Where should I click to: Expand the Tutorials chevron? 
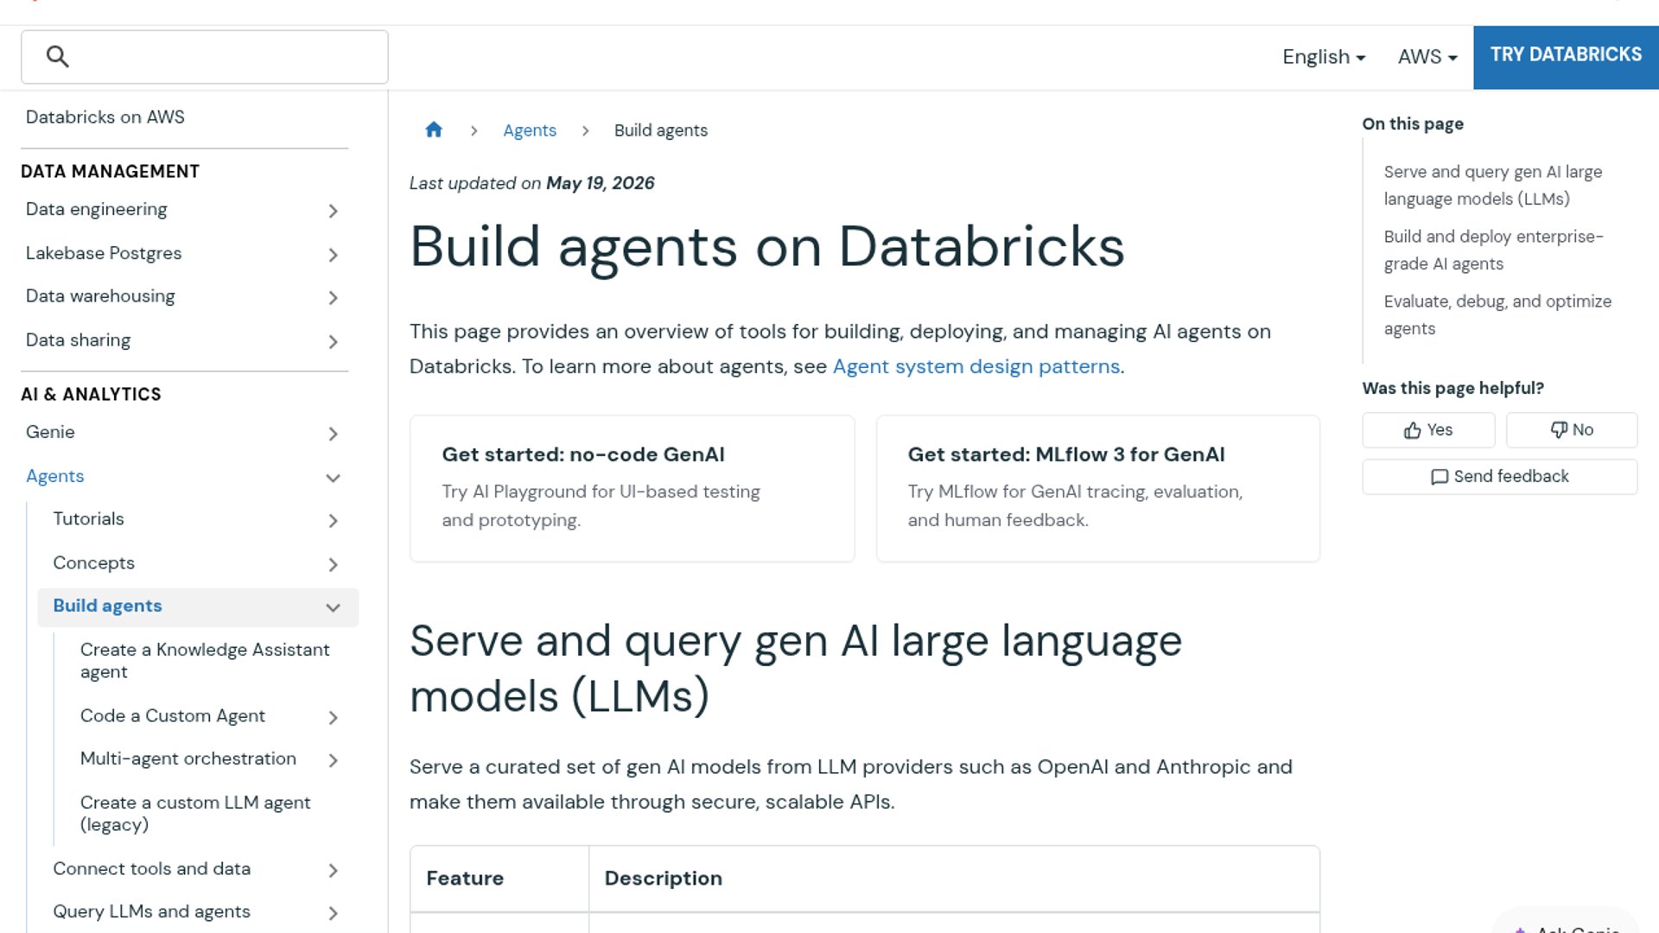click(334, 521)
